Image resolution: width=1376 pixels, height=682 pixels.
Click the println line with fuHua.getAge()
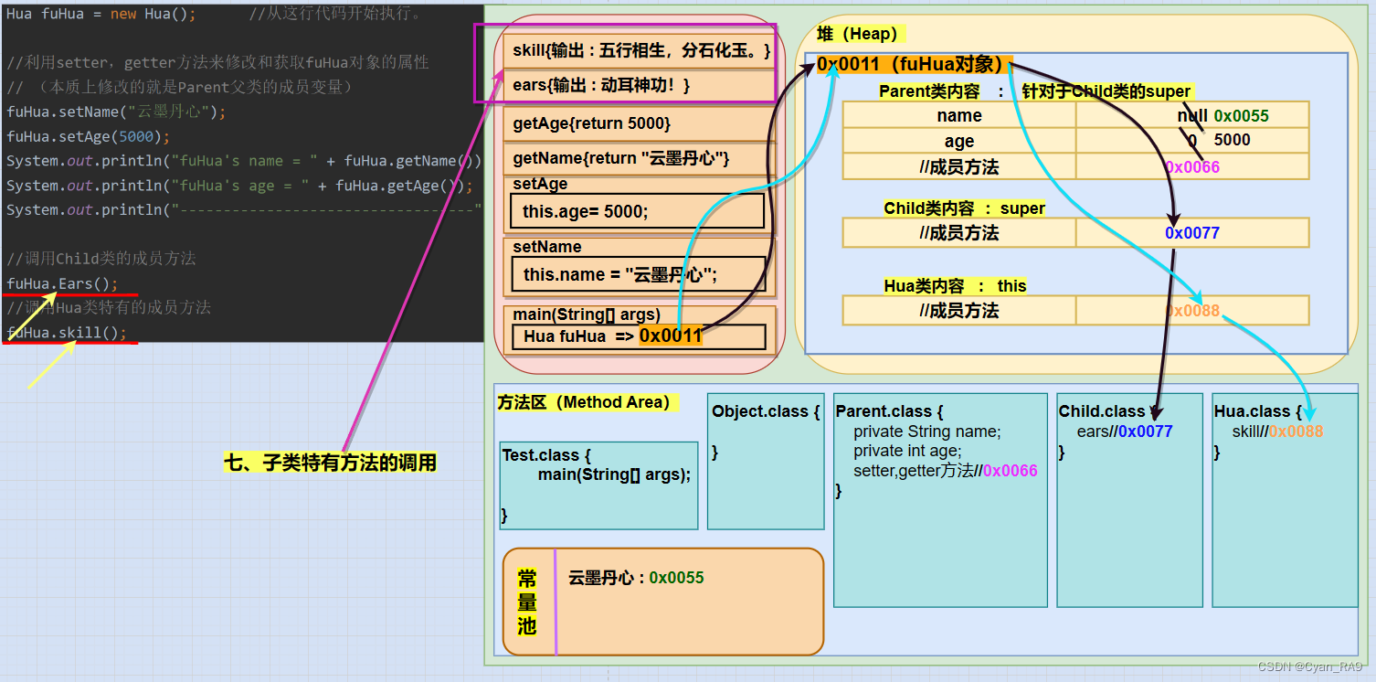[240, 186]
